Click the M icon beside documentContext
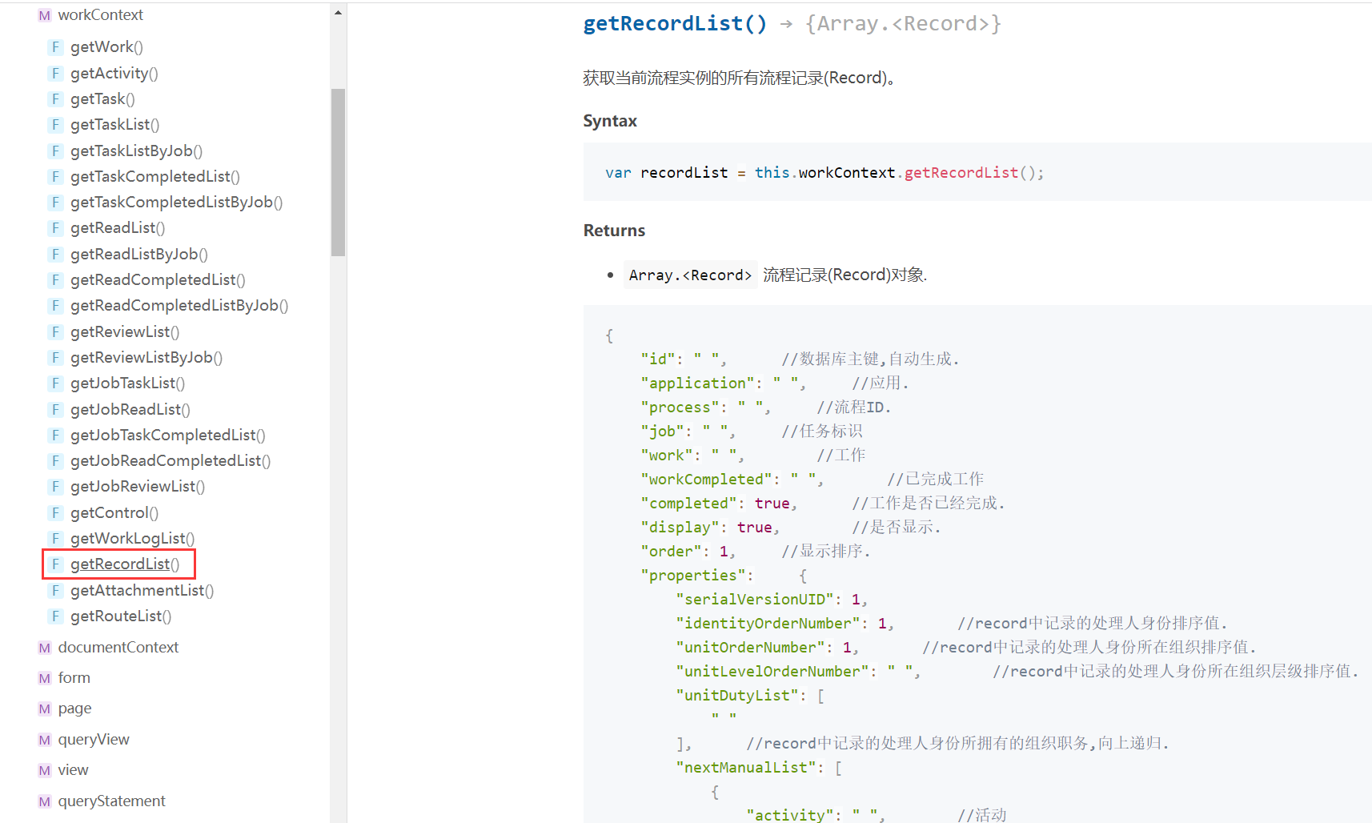Screen dimensions: 1372x823 45,648
